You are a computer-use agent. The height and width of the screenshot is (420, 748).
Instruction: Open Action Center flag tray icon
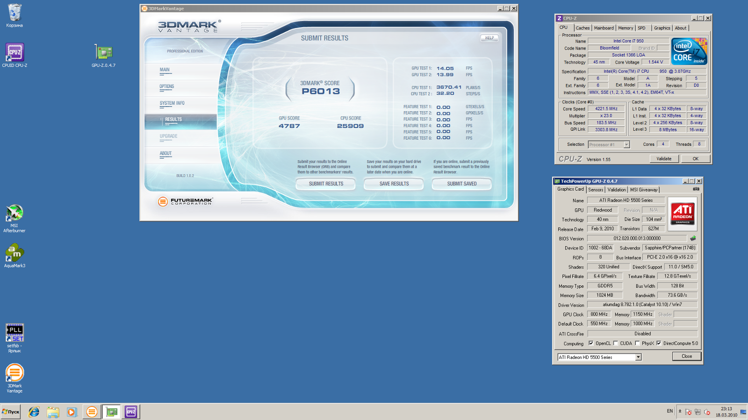point(688,412)
